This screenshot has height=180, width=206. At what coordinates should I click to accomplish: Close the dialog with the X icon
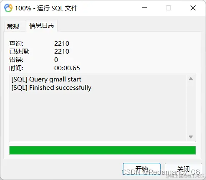pos(193,8)
